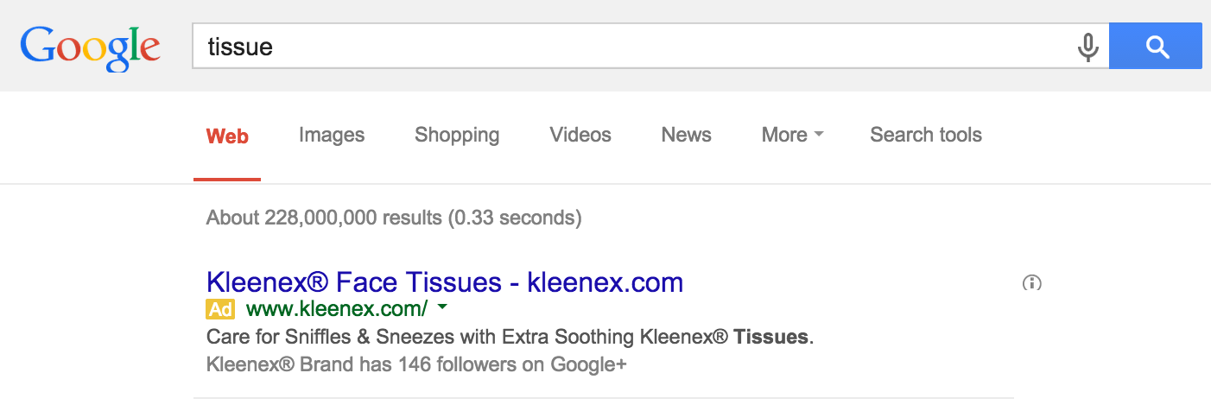The image size is (1211, 411).
Task: Expand the arrow beside www.kleenex.com/
Action: tap(442, 307)
